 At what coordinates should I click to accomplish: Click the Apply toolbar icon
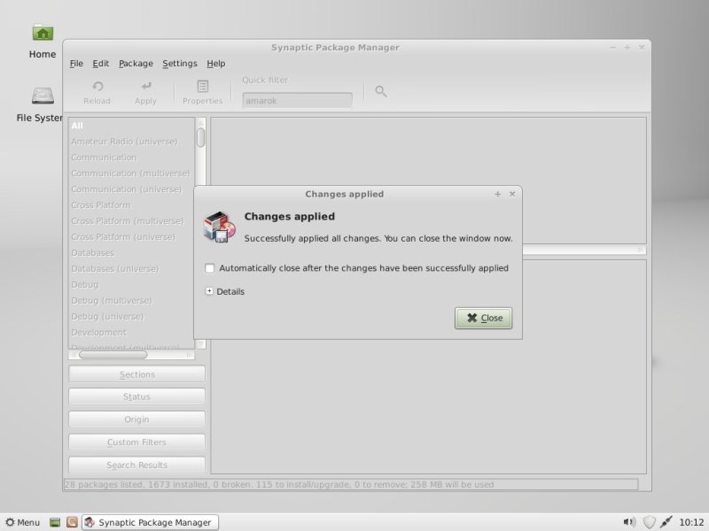click(146, 86)
